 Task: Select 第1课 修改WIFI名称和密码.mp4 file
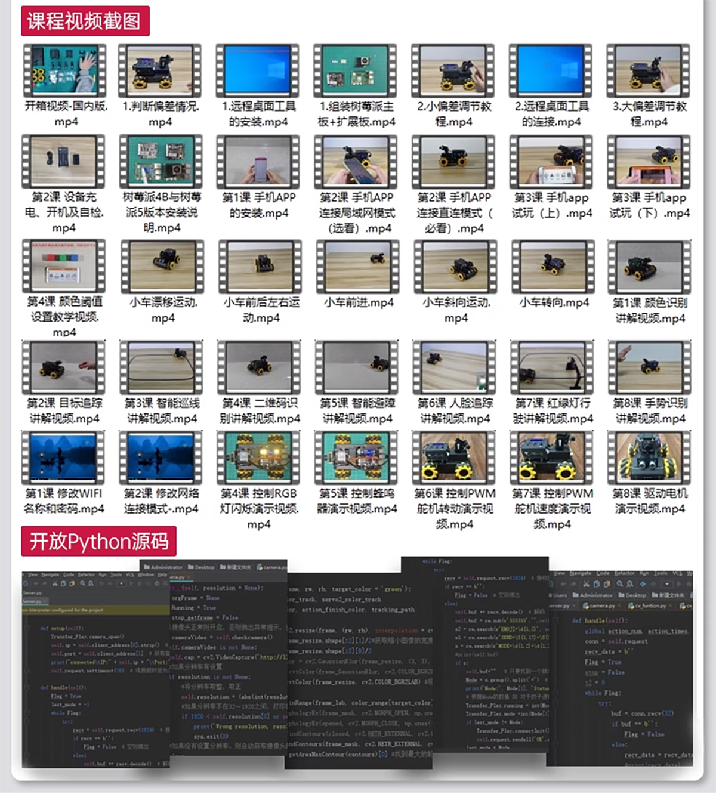(63, 458)
